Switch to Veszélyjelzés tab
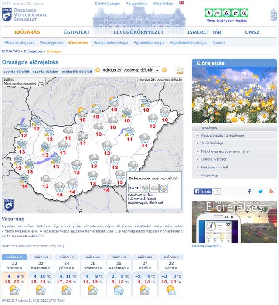 click(51, 42)
